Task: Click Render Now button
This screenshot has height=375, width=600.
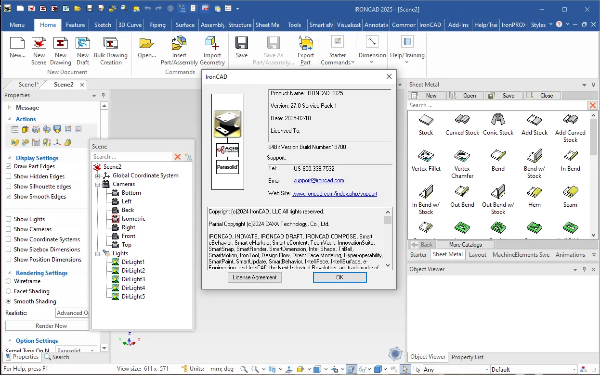Action: tap(52, 326)
